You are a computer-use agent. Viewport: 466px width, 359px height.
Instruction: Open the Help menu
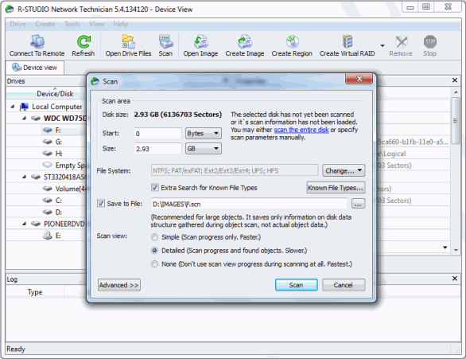pos(121,24)
